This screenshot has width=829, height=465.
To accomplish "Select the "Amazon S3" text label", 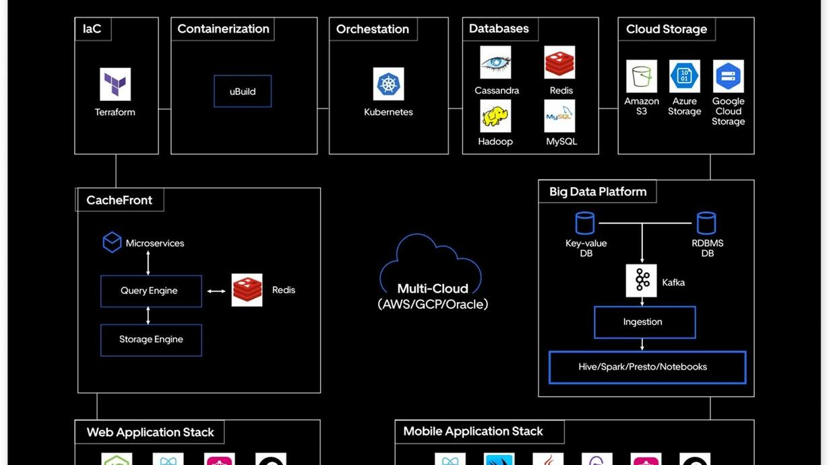I will click(642, 106).
